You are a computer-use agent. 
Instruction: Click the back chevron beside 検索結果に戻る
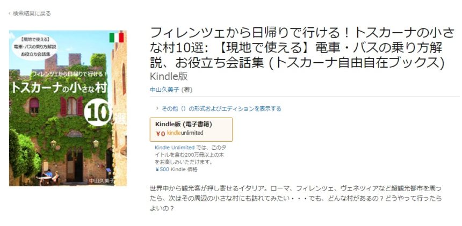10,13
